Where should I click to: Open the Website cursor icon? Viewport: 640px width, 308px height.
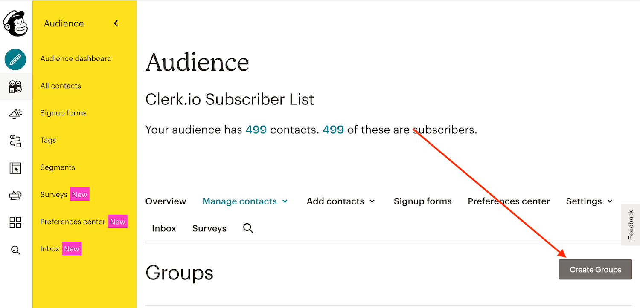15,168
